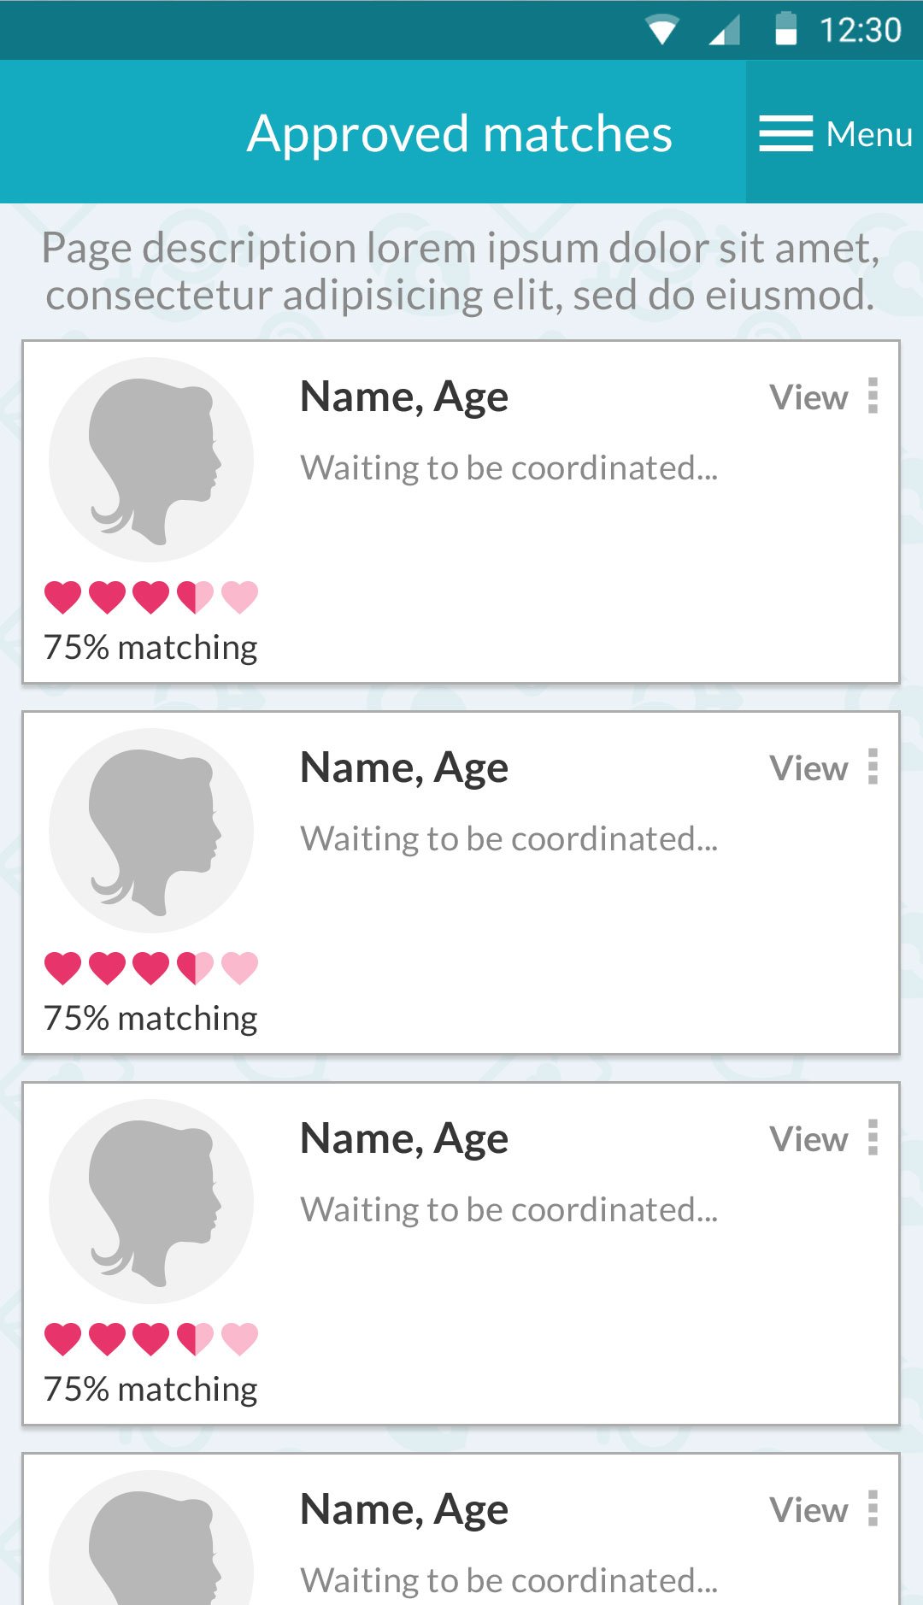Click View on the first match card
Viewport: 923px width, 1605px height.
(x=808, y=397)
